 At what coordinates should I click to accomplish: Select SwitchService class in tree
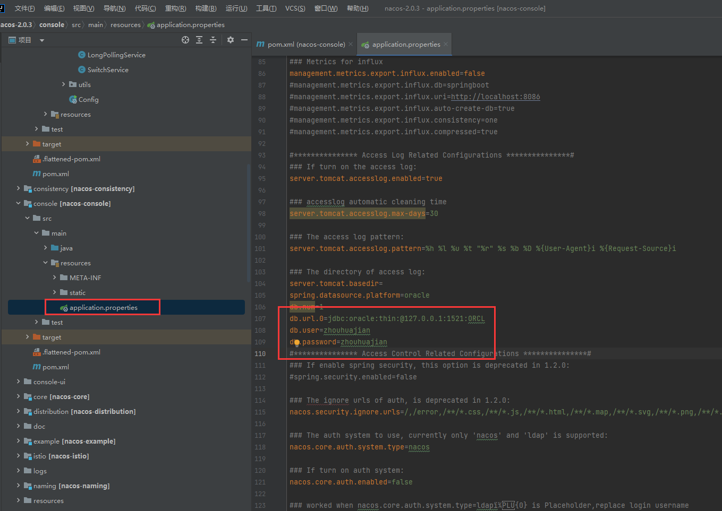(108, 70)
